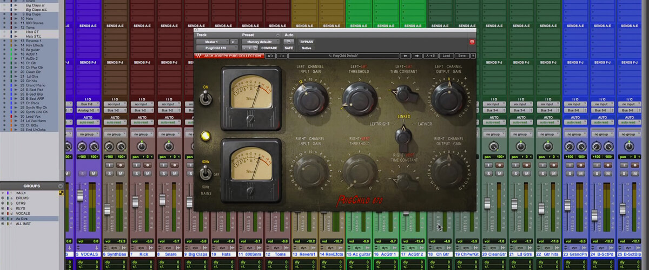Mute the VOCALS track
The width and height of the screenshot is (649, 270).
click(x=94, y=173)
